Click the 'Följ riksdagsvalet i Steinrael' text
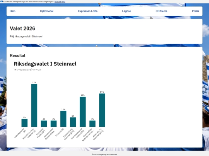The width and height of the screenshot is (209, 156). click(26, 37)
